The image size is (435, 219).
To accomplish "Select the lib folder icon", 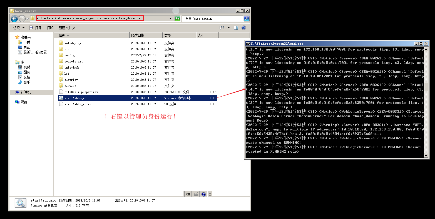I will coord(61,74).
